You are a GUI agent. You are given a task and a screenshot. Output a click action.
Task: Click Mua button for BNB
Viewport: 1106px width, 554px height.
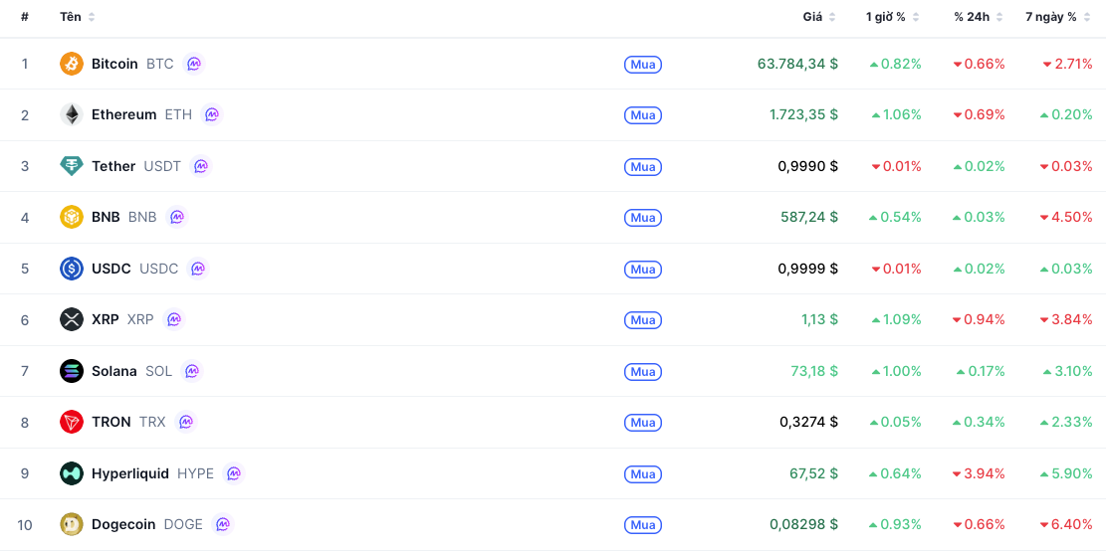(642, 218)
